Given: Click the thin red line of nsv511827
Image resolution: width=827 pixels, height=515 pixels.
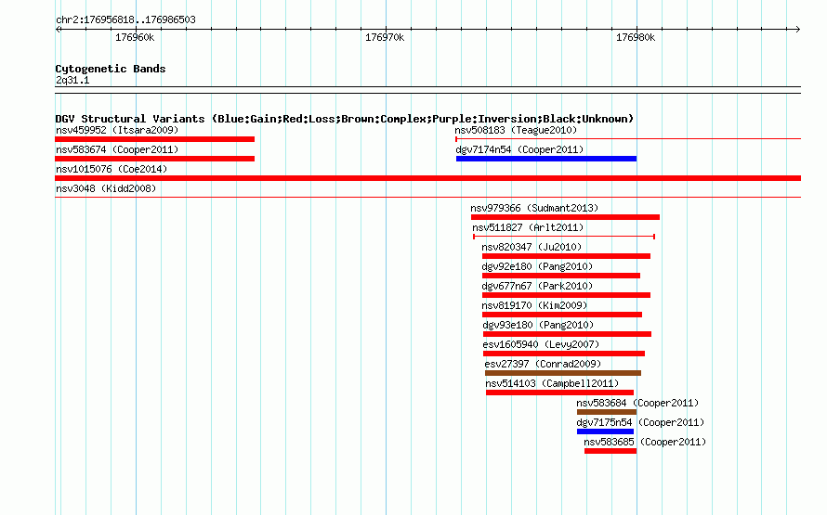Looking at the screenshot, I should pos(564,237).
